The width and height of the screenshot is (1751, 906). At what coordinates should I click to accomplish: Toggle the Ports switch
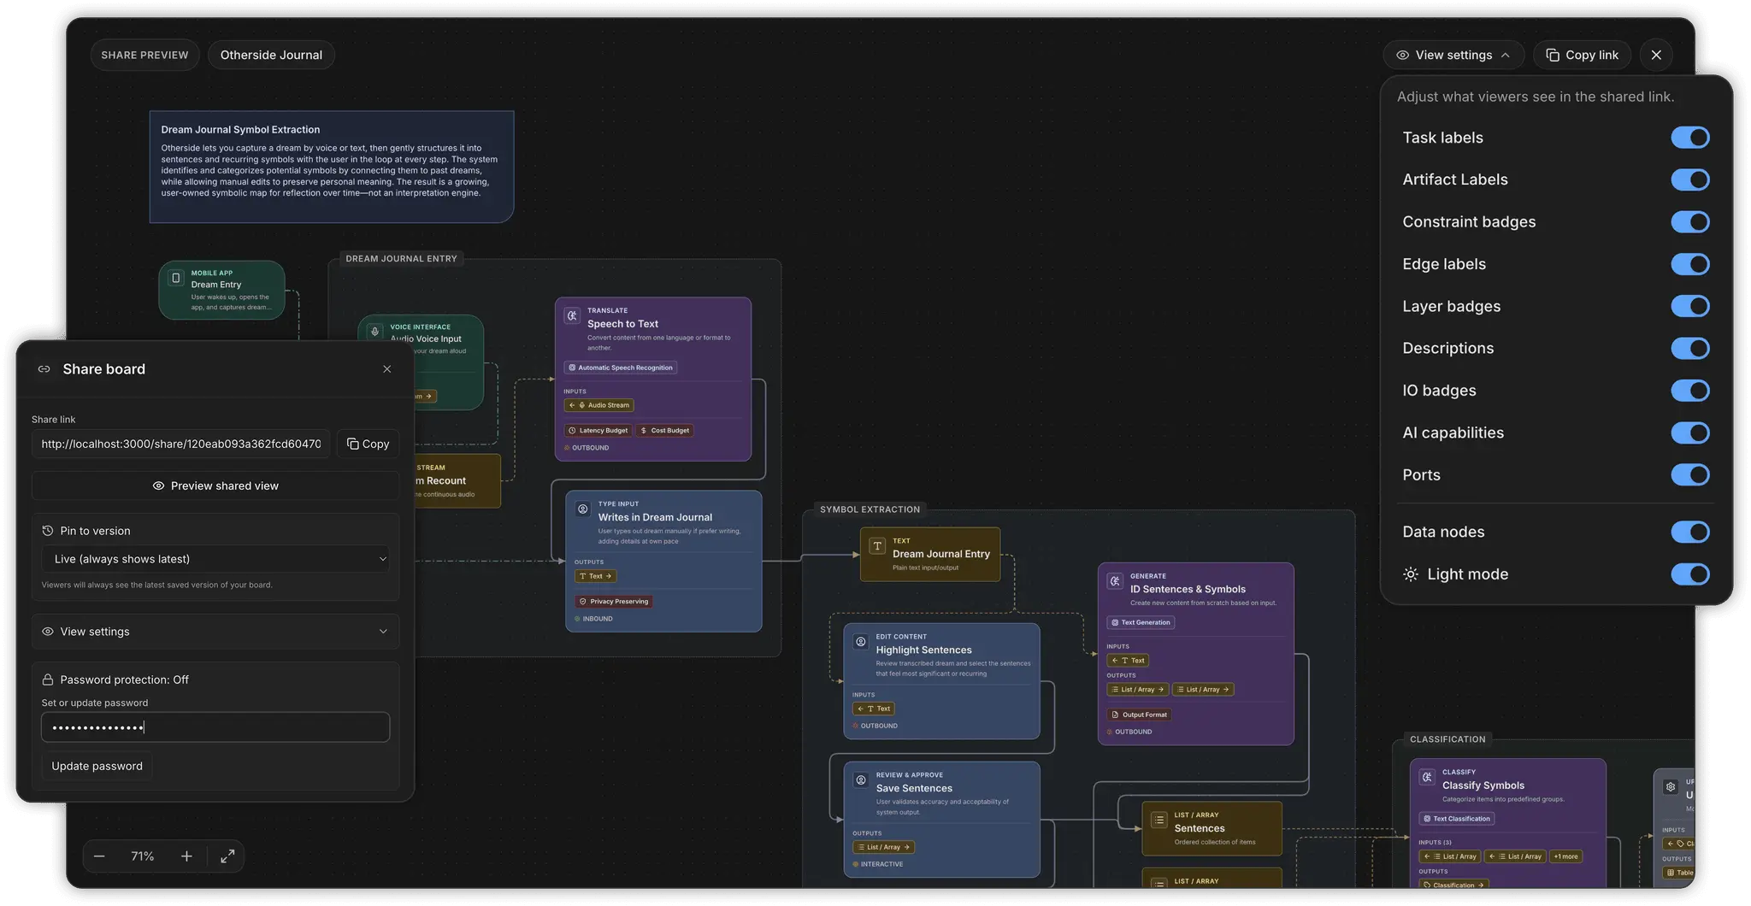point(1689,475)
